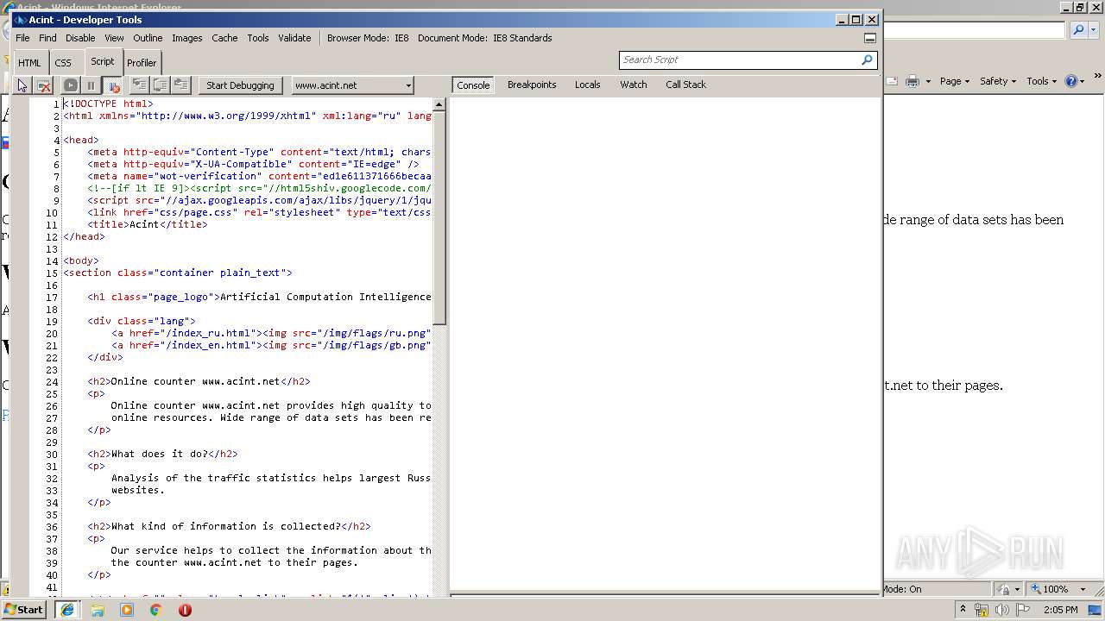Open the IE search provider dropdown arrow

click(1092, 30)
